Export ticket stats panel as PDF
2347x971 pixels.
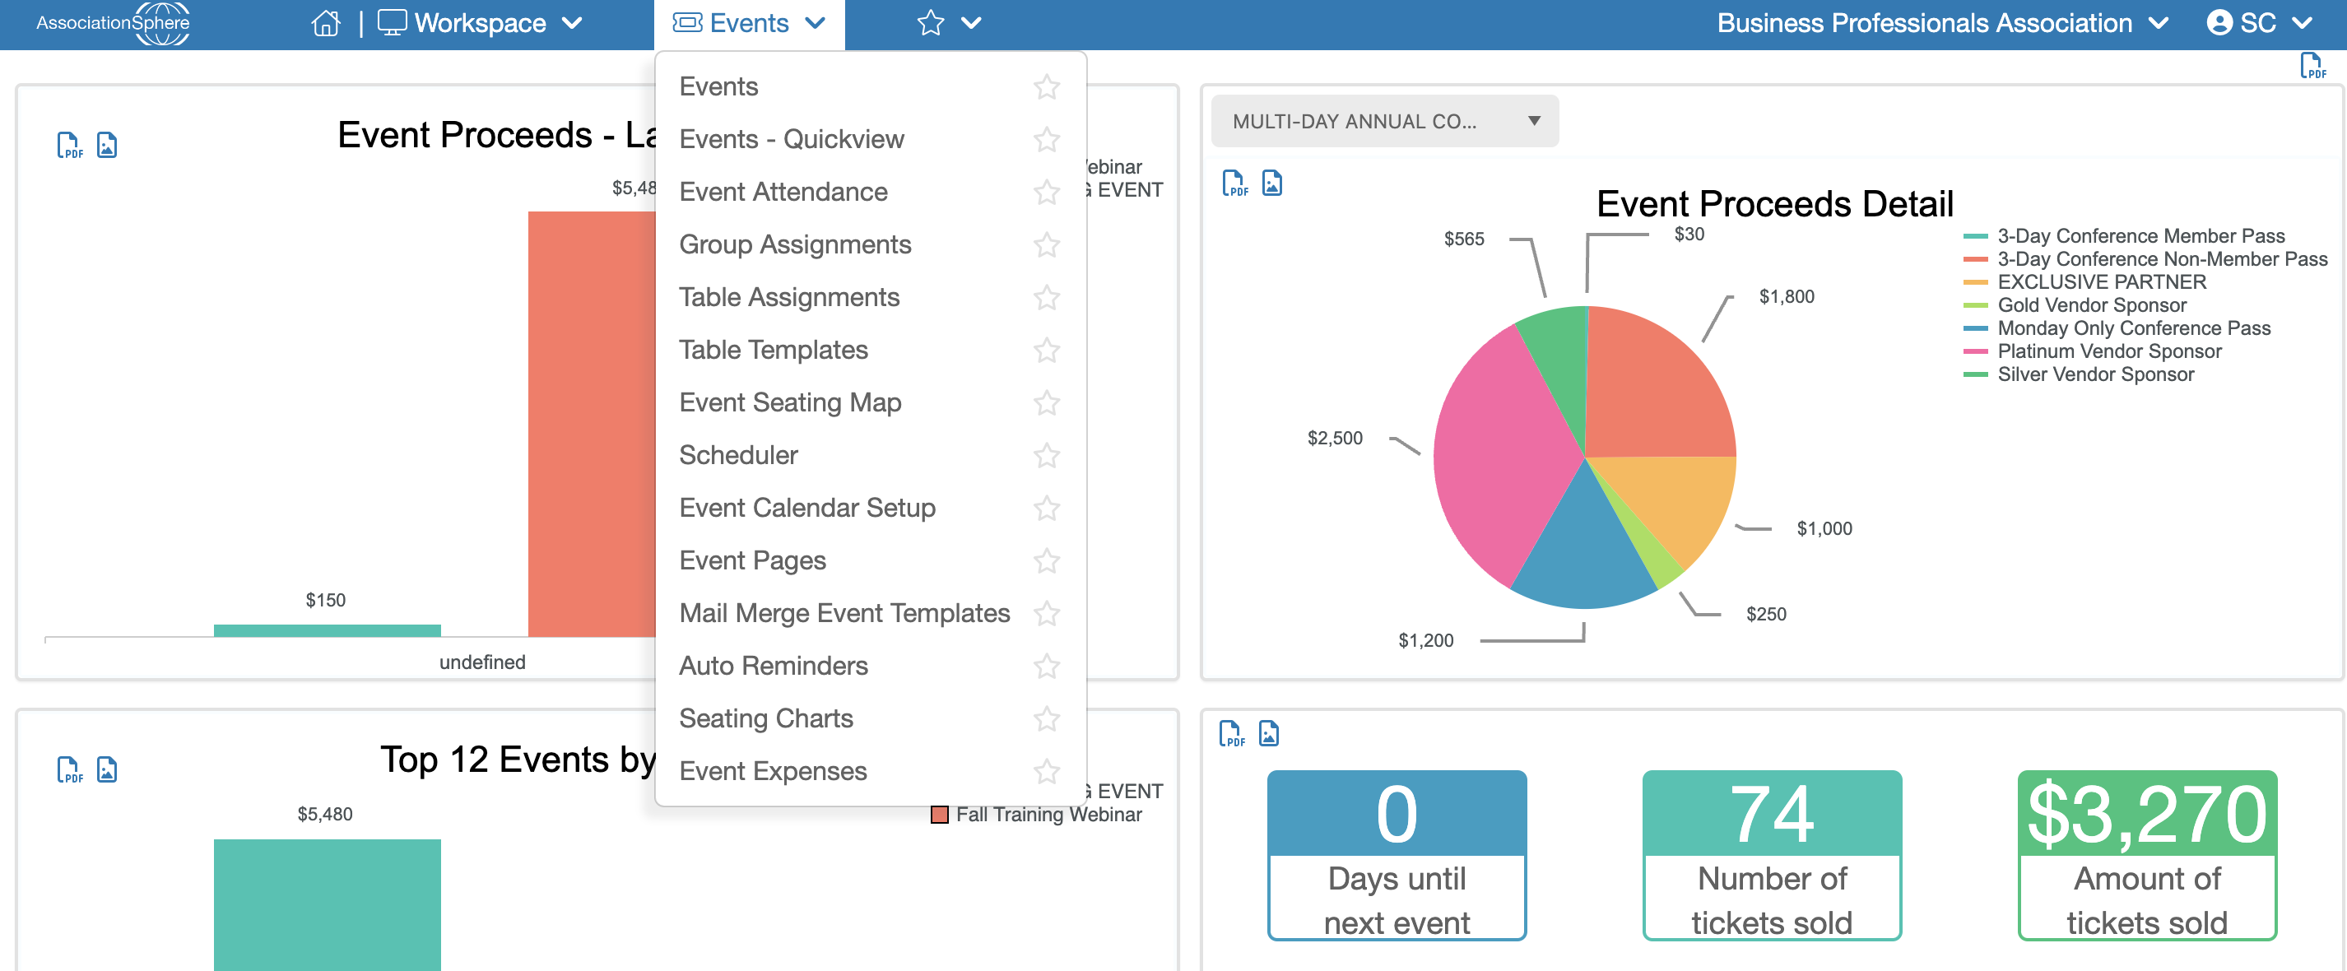pos(1231,734)
